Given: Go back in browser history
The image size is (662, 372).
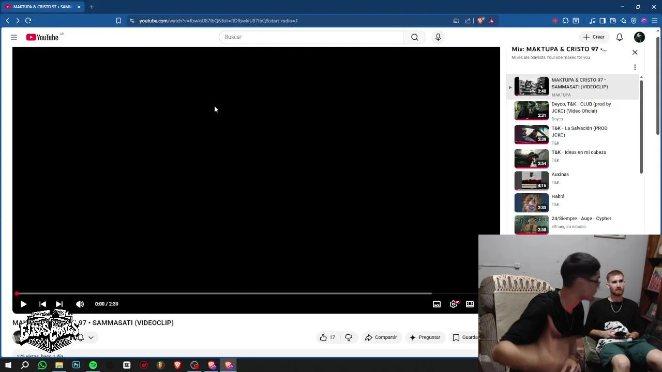Looking at the screenshot, I should [8, 21].
